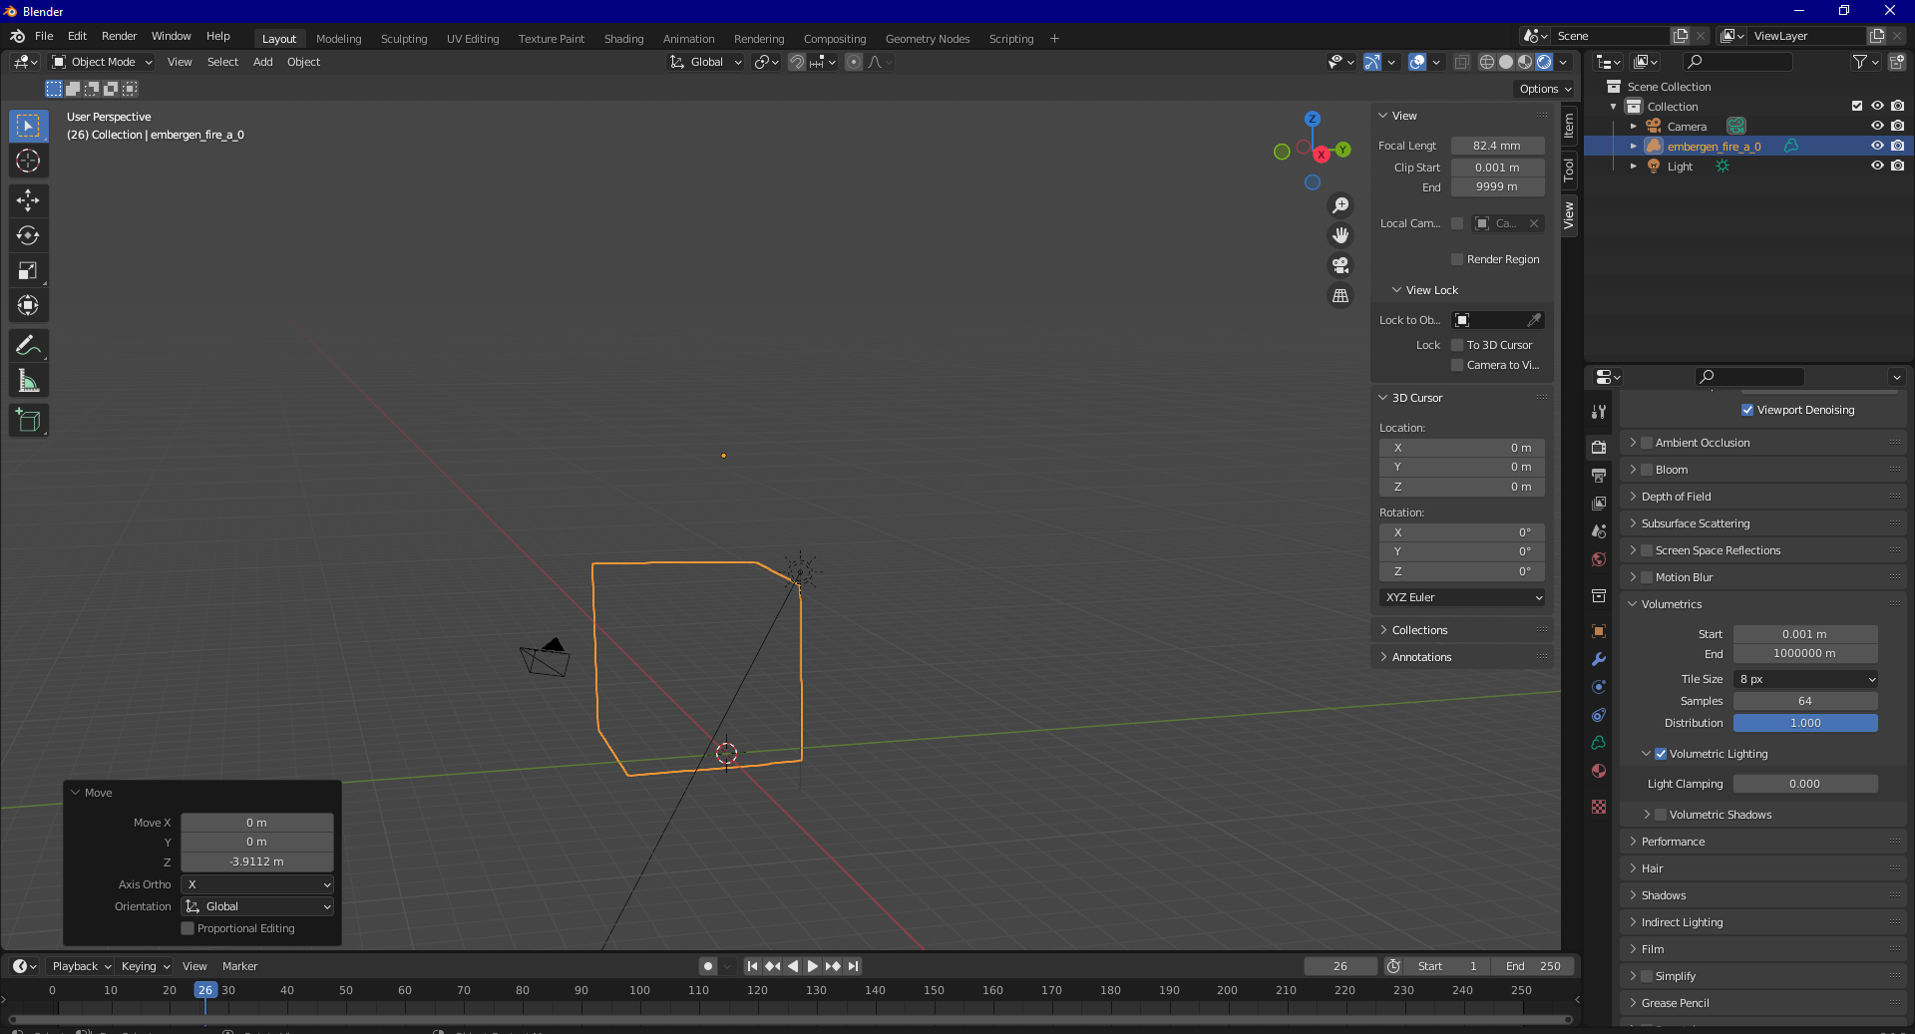
Task: Activate the Scale tool
Action: coord(28,270)
